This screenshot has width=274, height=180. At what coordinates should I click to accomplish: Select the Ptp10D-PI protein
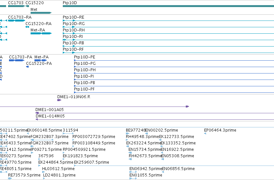pyautogui.click(x=174, y=80)
